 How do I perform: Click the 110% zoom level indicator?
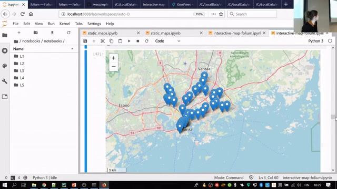[199, 14]
